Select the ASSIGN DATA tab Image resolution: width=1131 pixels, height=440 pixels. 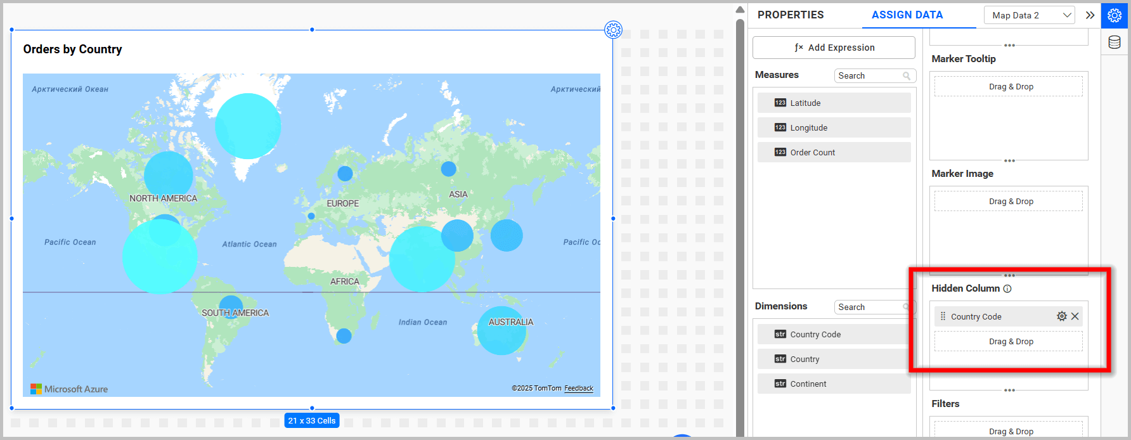pyautogui.click(x=907, y=15)
